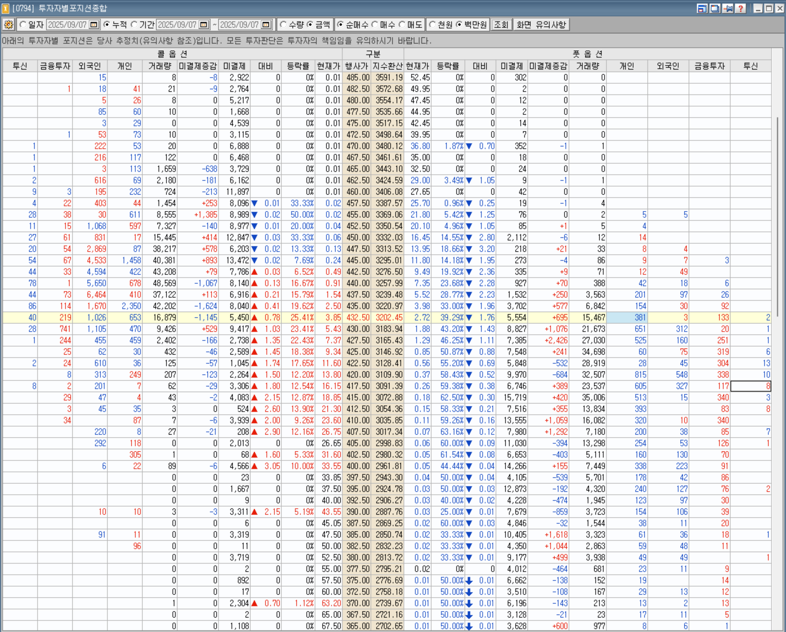Click the 미결제증감 column header in call options
Image resolution: width=786 pixels, height=632 pixels.
pyautogui.click(x=198, y=66)
